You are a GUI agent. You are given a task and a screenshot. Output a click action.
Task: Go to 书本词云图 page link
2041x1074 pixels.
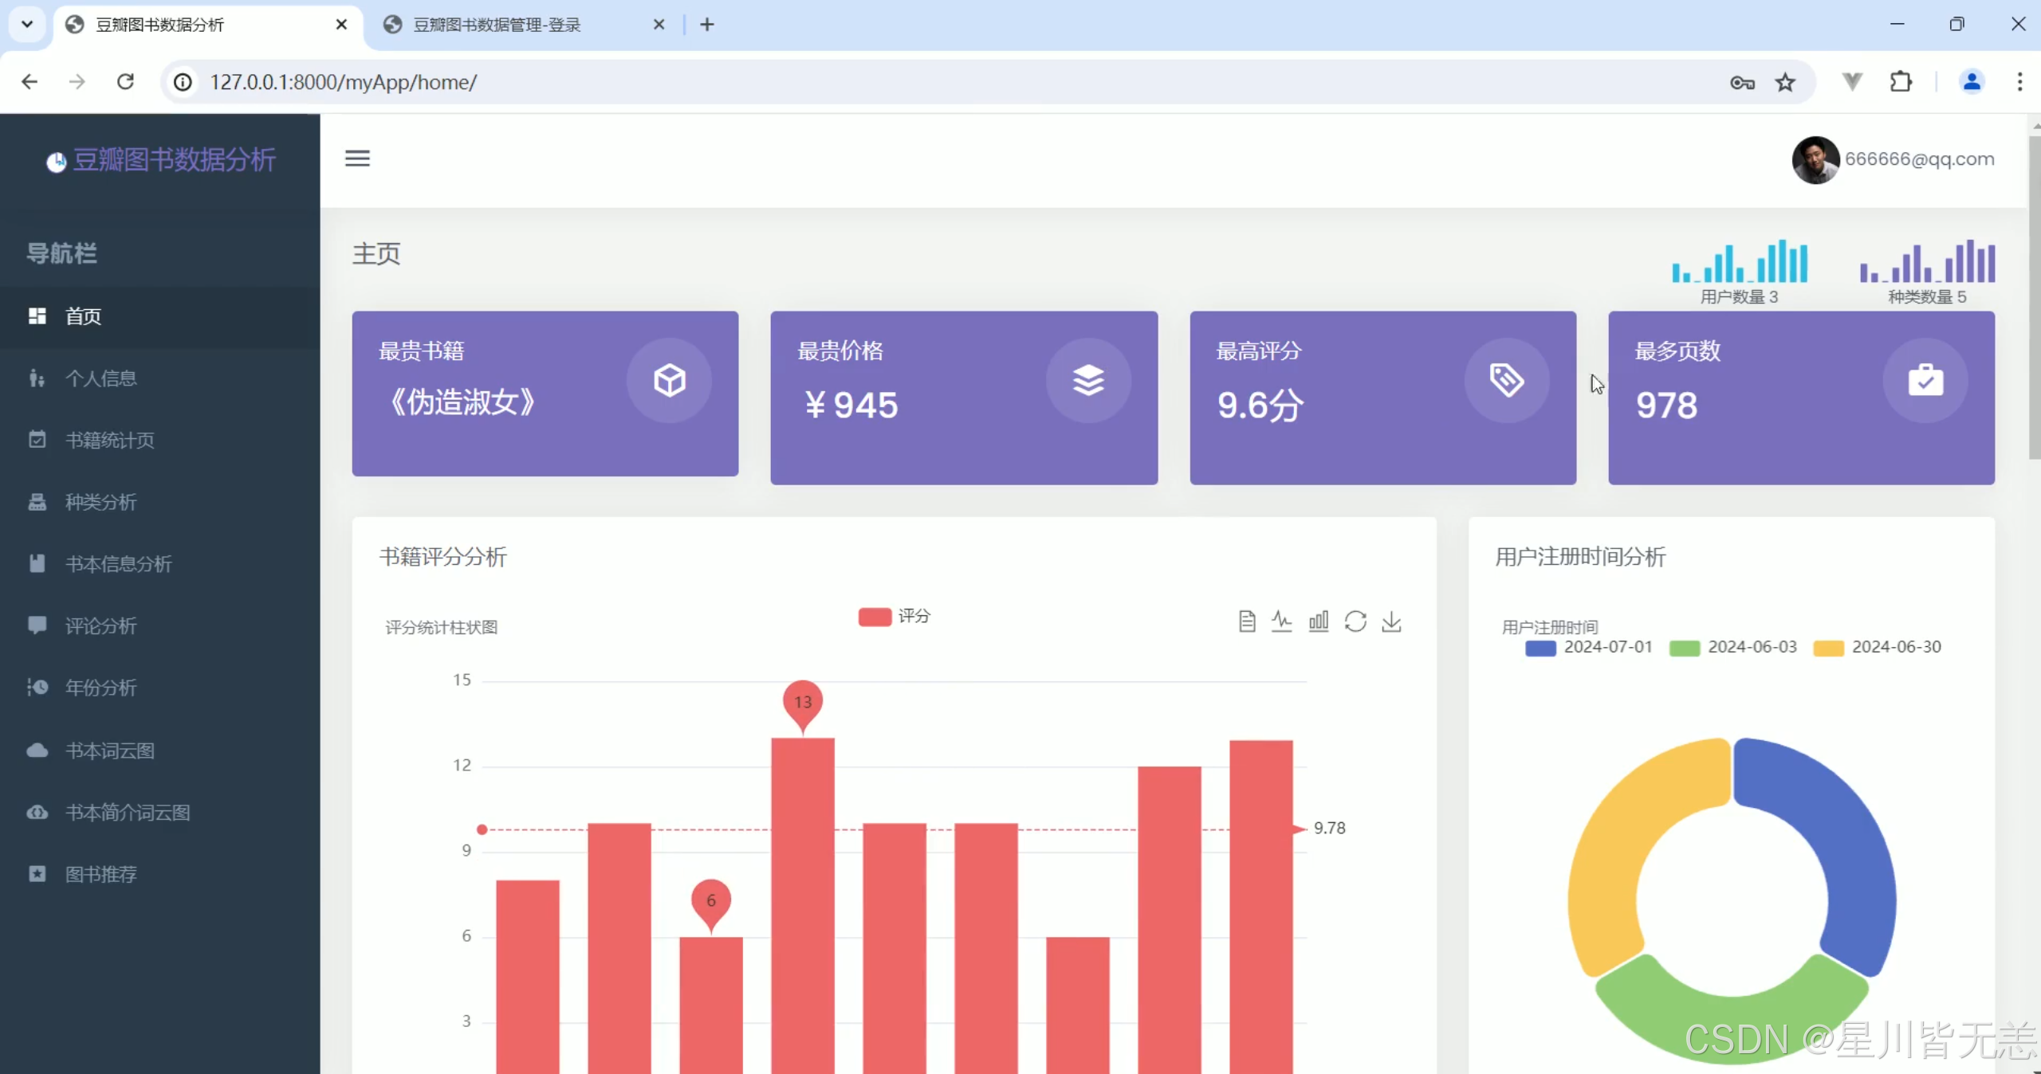coord(109,751)
